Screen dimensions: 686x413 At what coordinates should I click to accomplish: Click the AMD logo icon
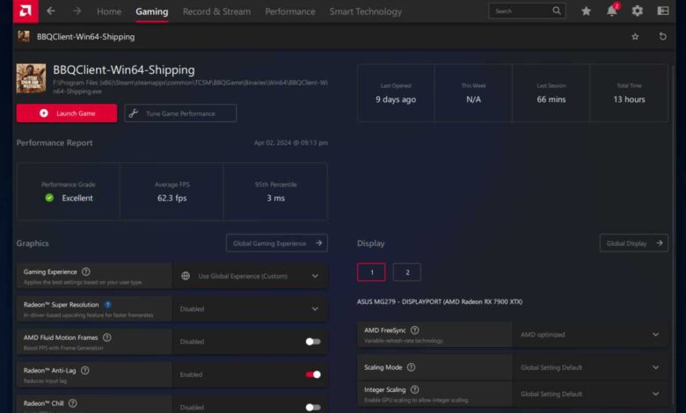(x=26, y=11)
